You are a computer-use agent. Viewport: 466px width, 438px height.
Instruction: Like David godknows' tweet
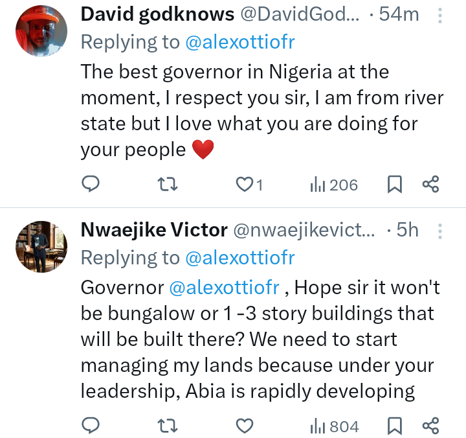point(245,185)
